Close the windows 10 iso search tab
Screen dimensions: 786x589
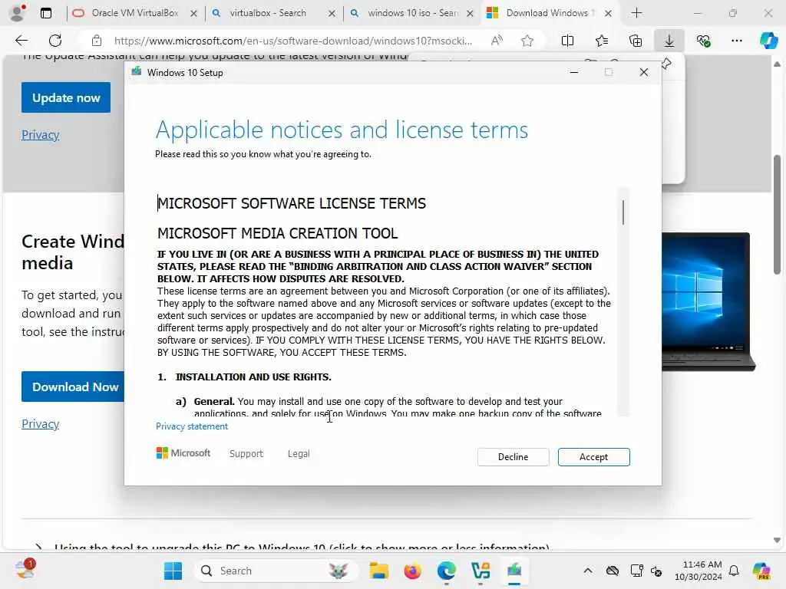pos(470,14)
